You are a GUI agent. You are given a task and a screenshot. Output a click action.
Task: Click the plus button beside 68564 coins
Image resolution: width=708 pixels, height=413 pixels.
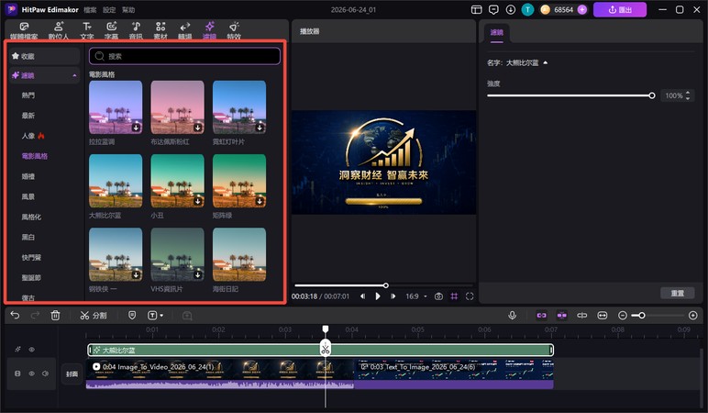pyautogui.click(x=582, y=9)
